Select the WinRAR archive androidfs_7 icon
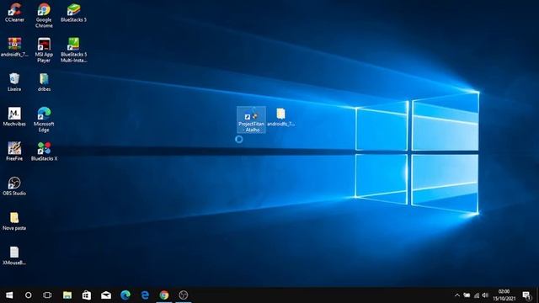The height and width of the screenshot is (303, 539). [14, 47]
